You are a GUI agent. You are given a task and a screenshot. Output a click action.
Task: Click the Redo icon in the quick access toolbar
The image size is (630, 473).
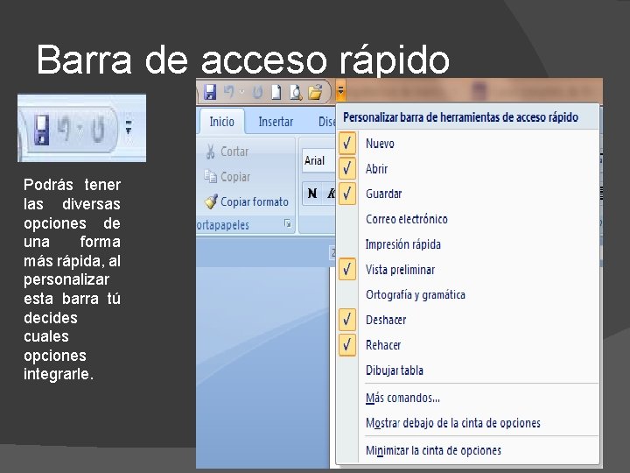pyautogui.click(x=257, y=92)
